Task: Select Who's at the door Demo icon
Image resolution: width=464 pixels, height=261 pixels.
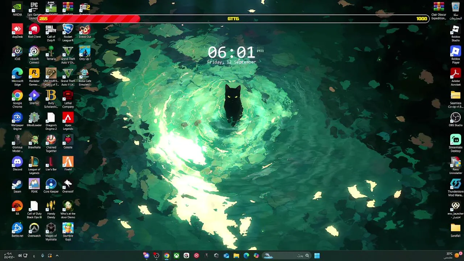Action: (x=68, y=210)
